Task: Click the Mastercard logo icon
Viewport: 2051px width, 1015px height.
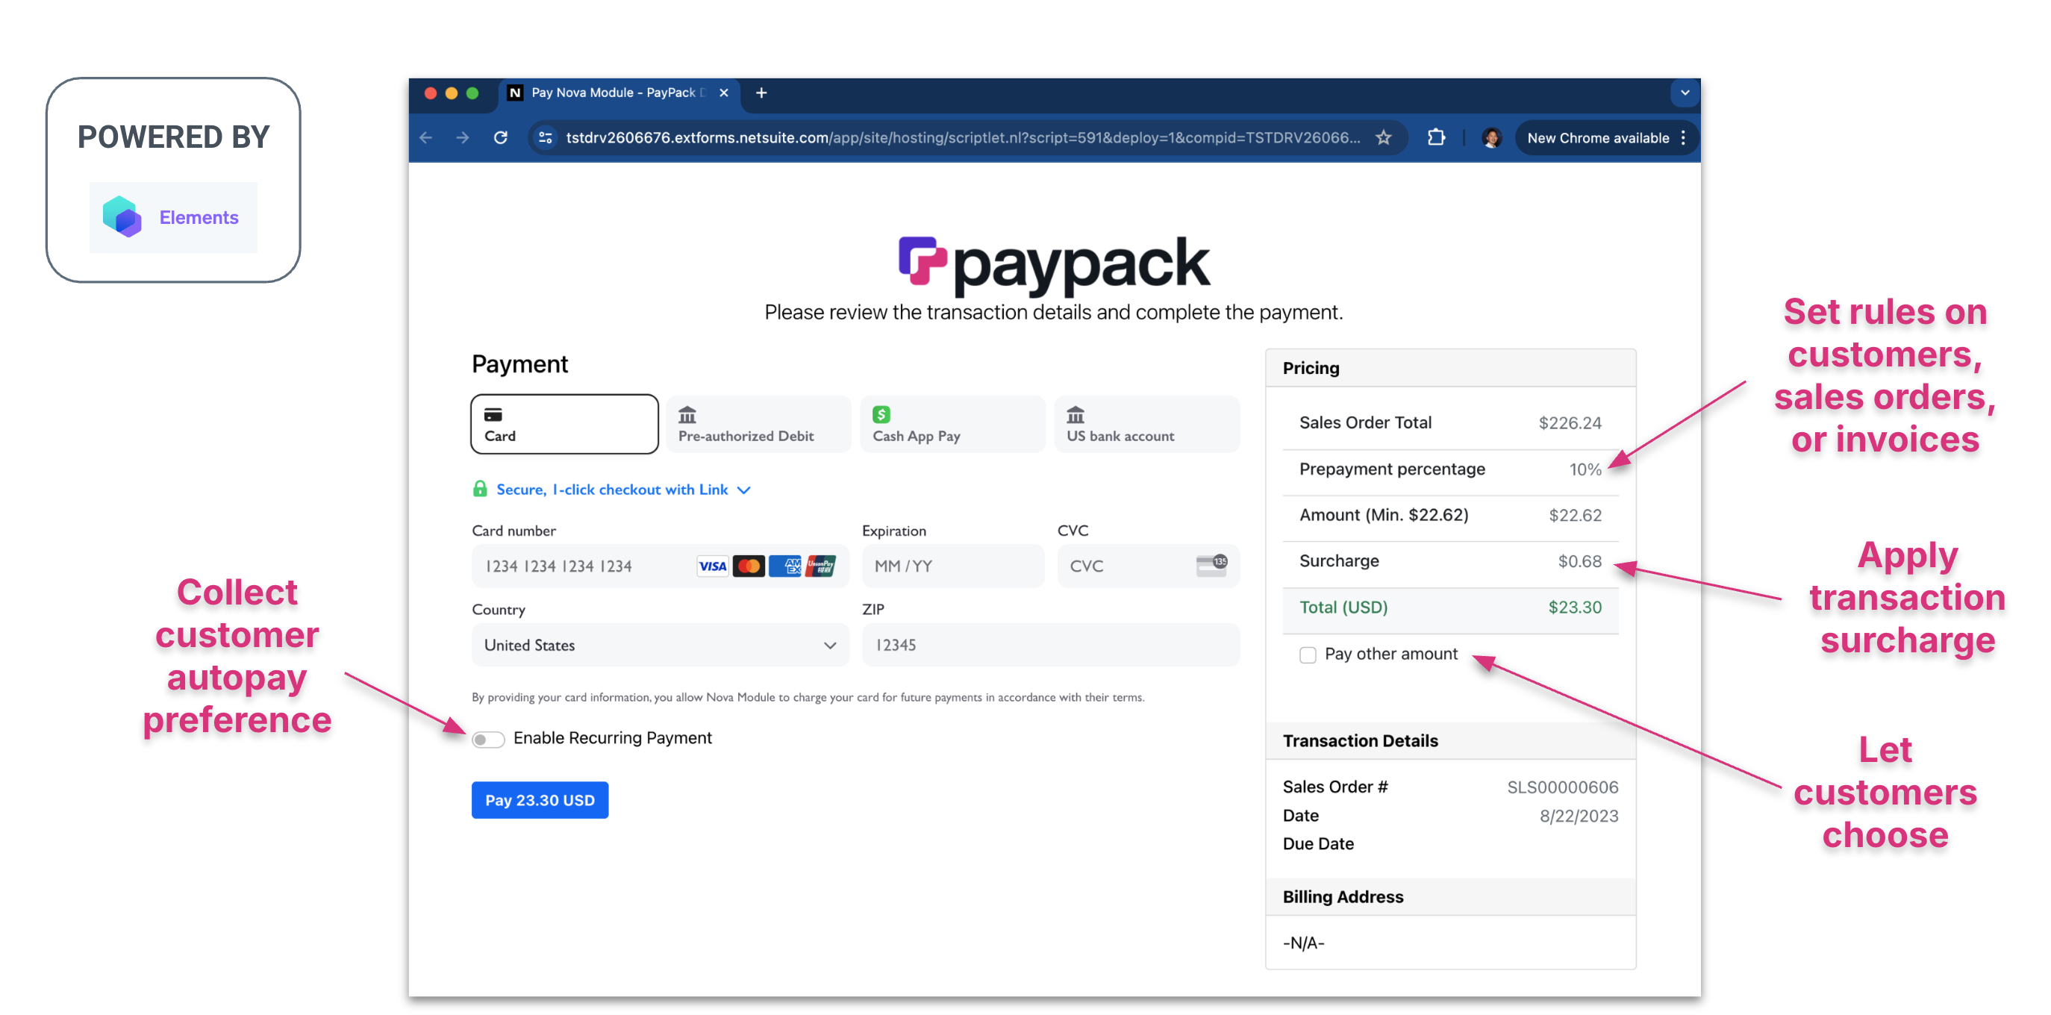Action: tap(749, 566)
